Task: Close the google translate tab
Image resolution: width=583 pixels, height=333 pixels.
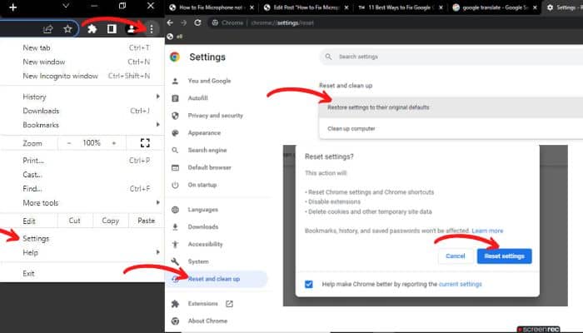Action: pyautogui.click(x=535, y=7)
